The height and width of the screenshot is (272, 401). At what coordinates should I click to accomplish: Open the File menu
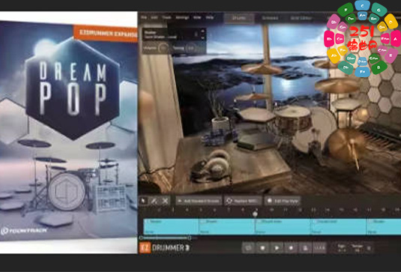click(x=144, y=17)
